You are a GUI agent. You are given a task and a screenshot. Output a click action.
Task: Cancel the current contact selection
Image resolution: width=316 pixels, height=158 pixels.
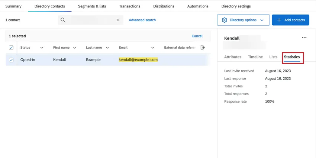click(197, 36)
